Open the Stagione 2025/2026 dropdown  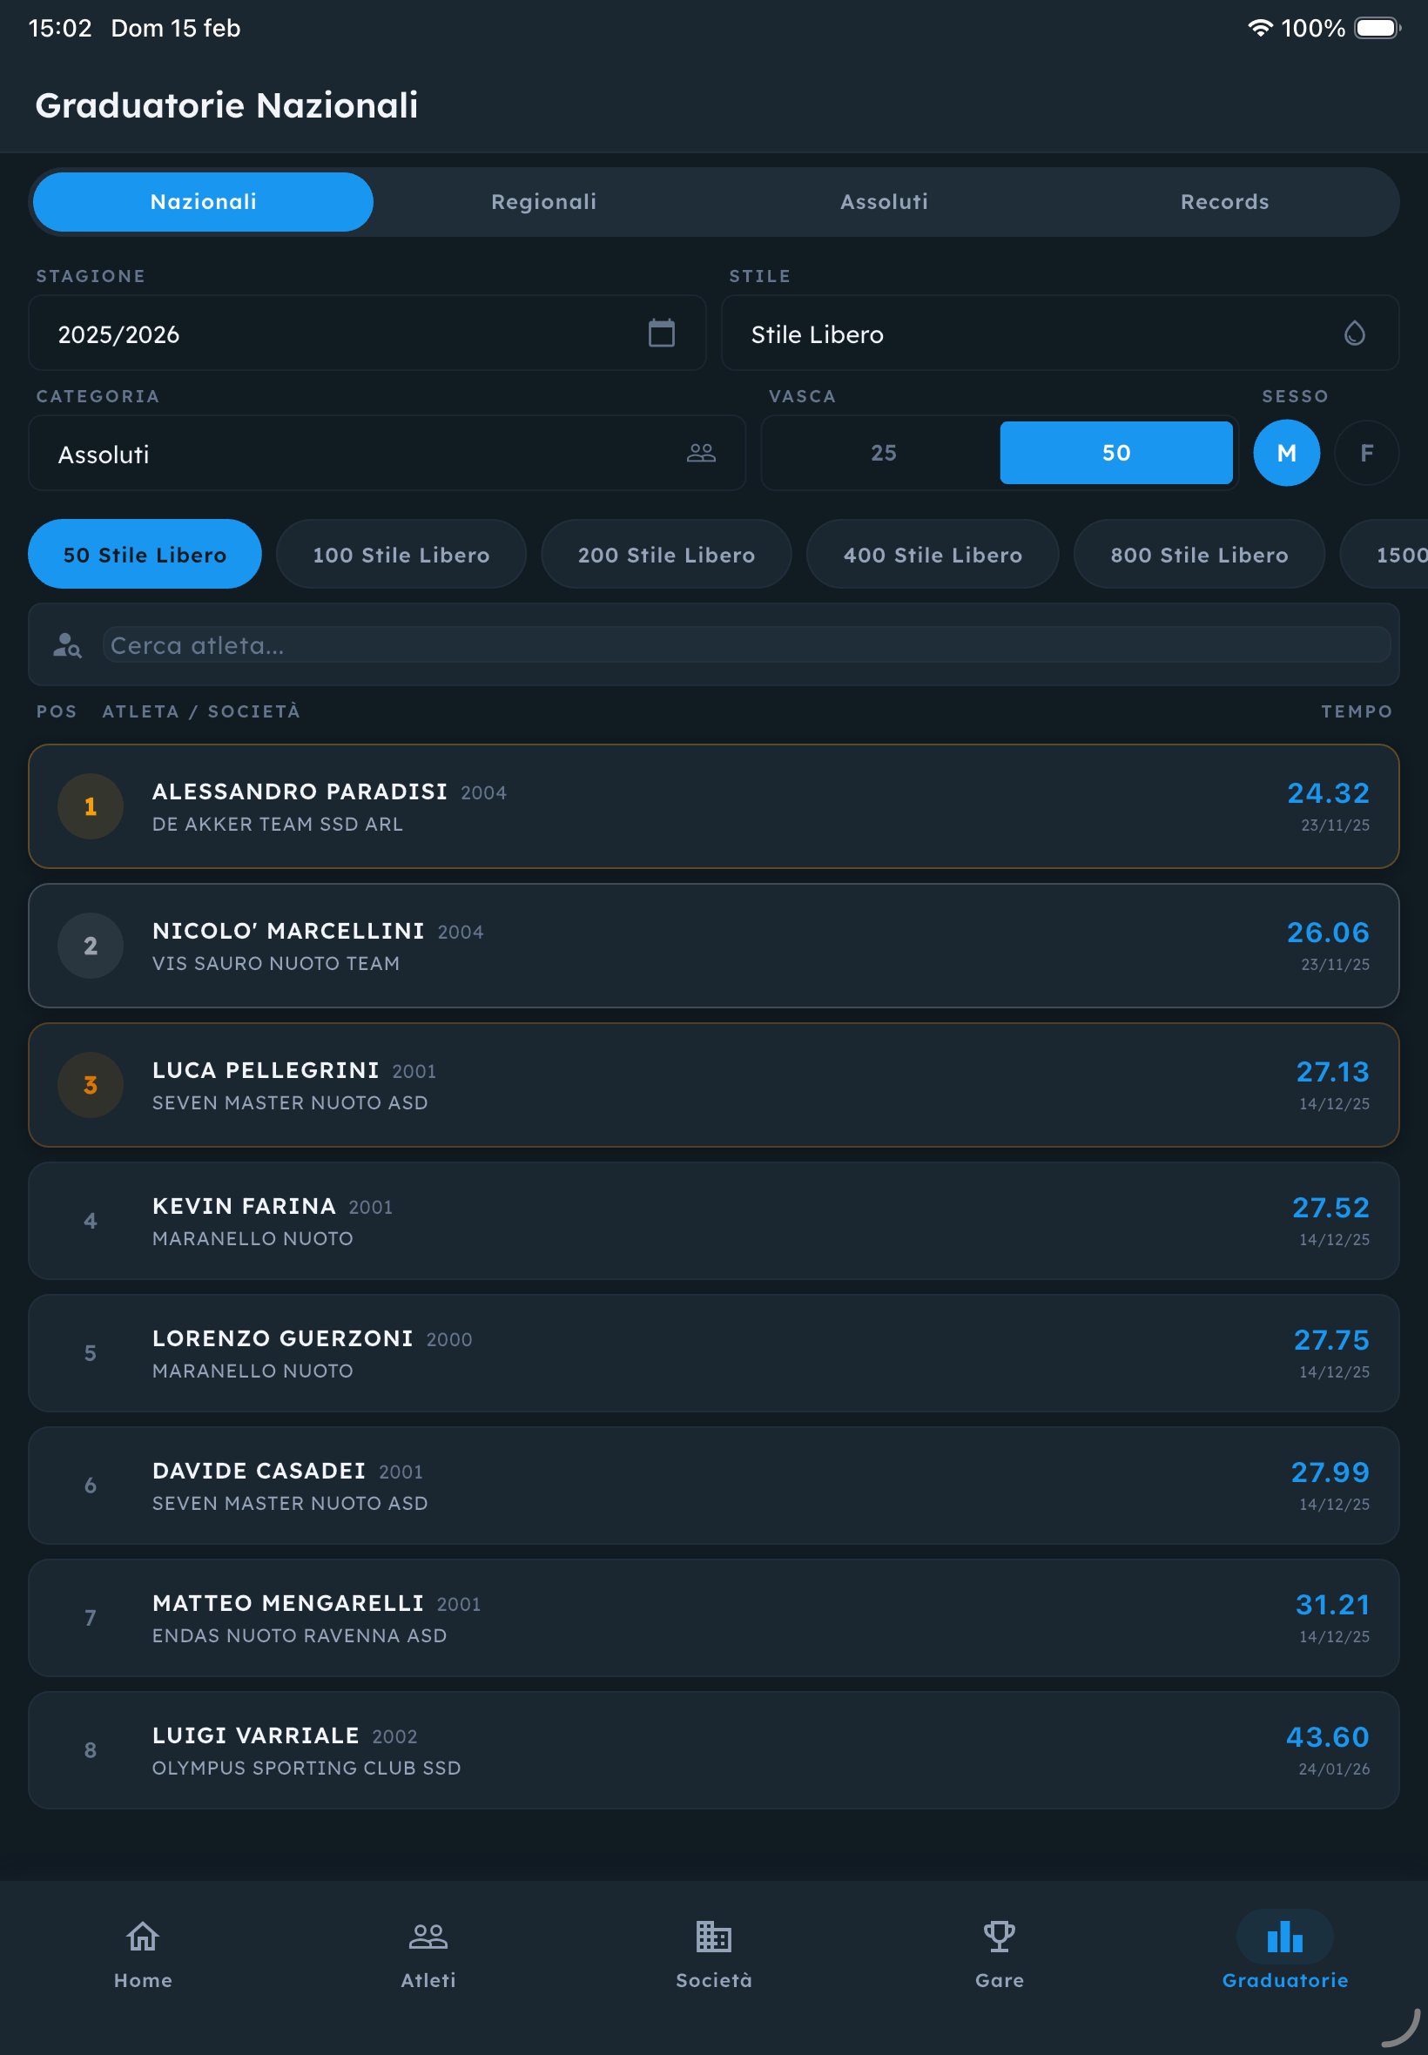pos(340,334)
